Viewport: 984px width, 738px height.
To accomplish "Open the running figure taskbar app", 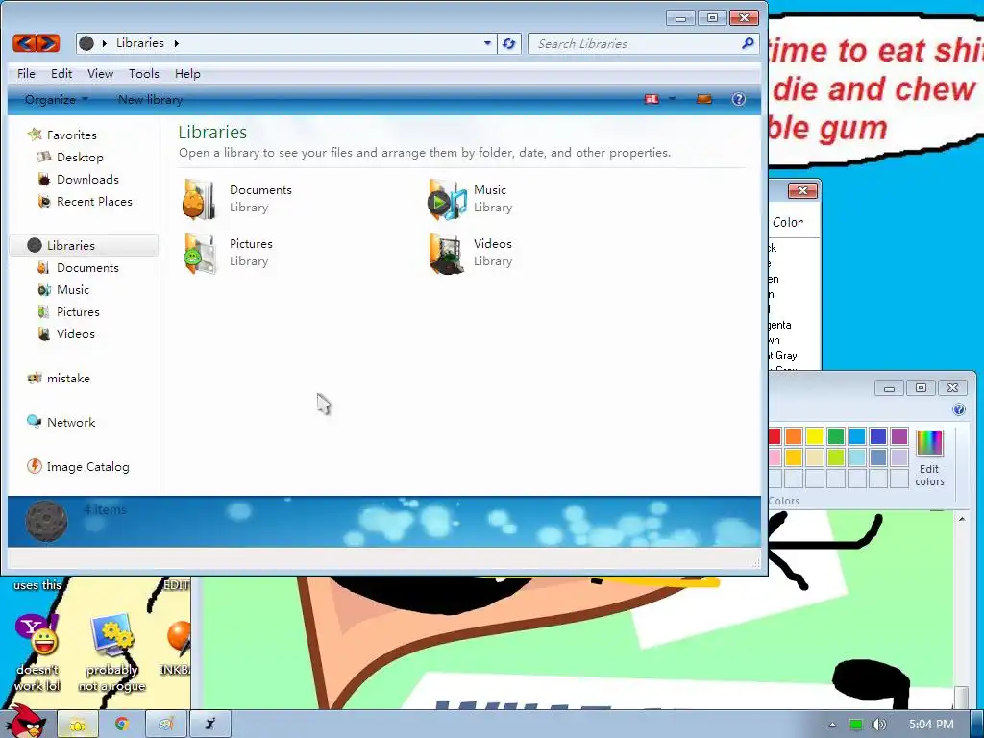I will click(210, 725).
